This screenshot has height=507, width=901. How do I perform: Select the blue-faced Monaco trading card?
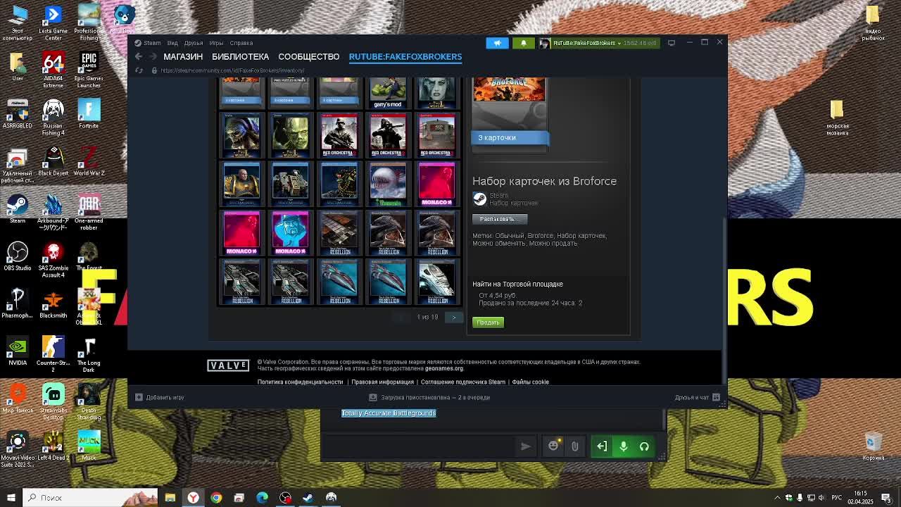[x=290, y=232]
